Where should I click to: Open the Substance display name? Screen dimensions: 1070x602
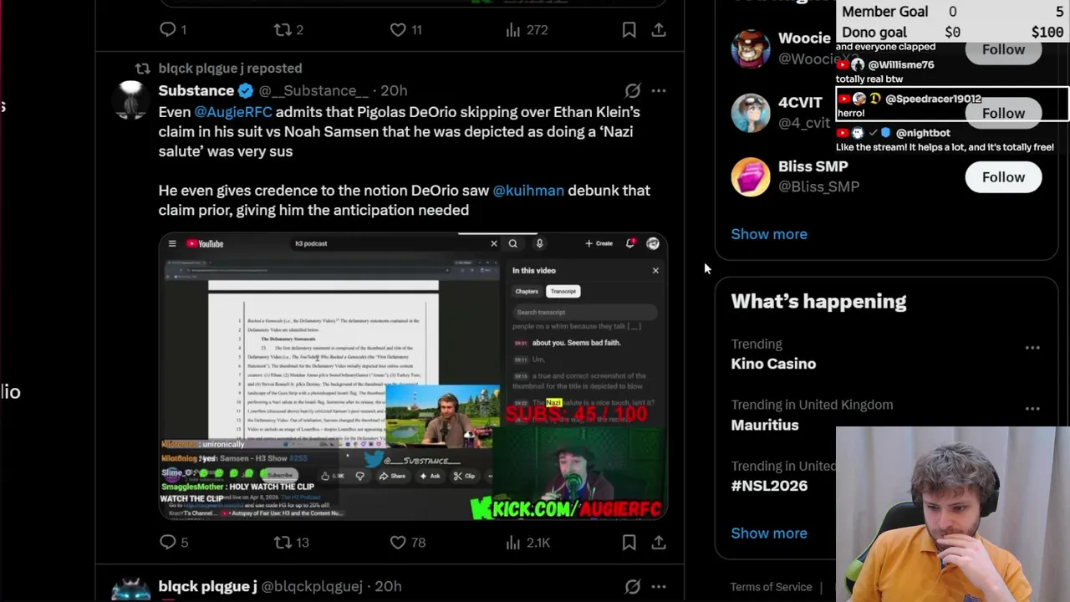click(196, 90)
